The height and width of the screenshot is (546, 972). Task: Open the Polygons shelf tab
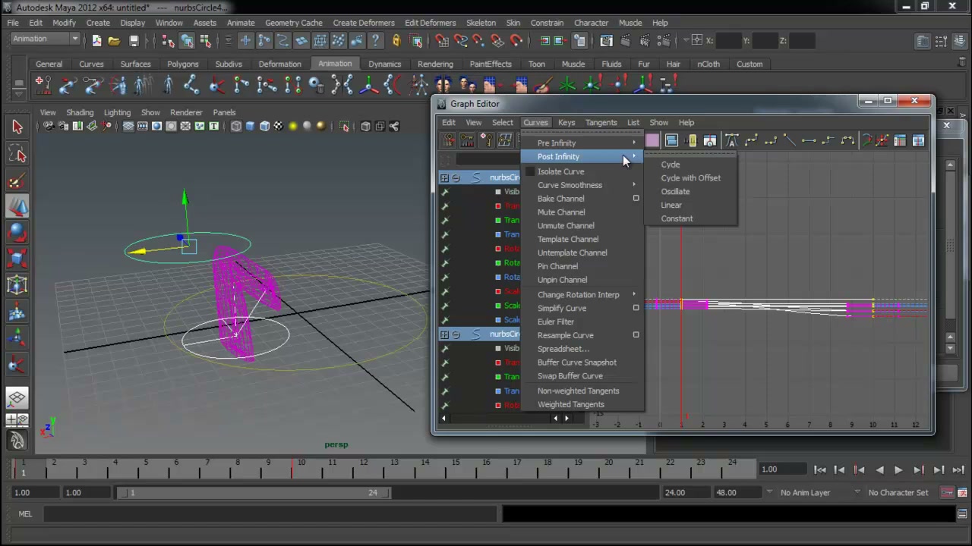[183, 64]
